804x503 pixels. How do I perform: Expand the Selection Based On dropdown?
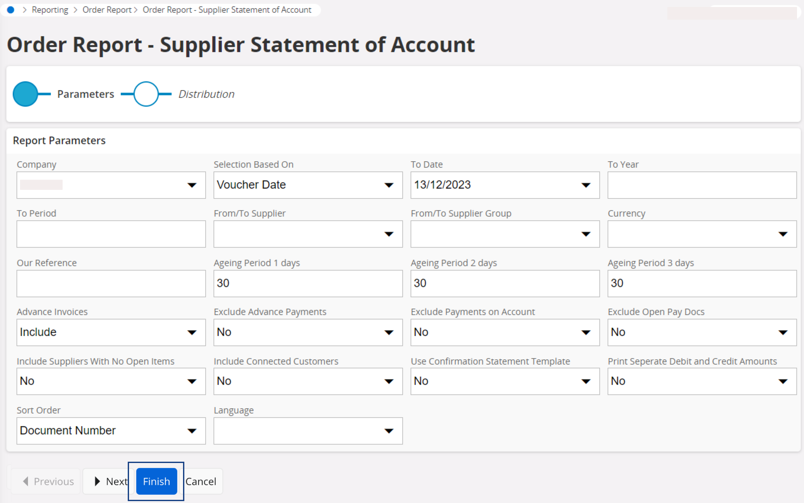tap(389, 185)
